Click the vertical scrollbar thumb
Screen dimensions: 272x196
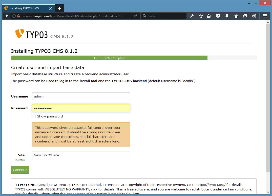click(268, 98)
